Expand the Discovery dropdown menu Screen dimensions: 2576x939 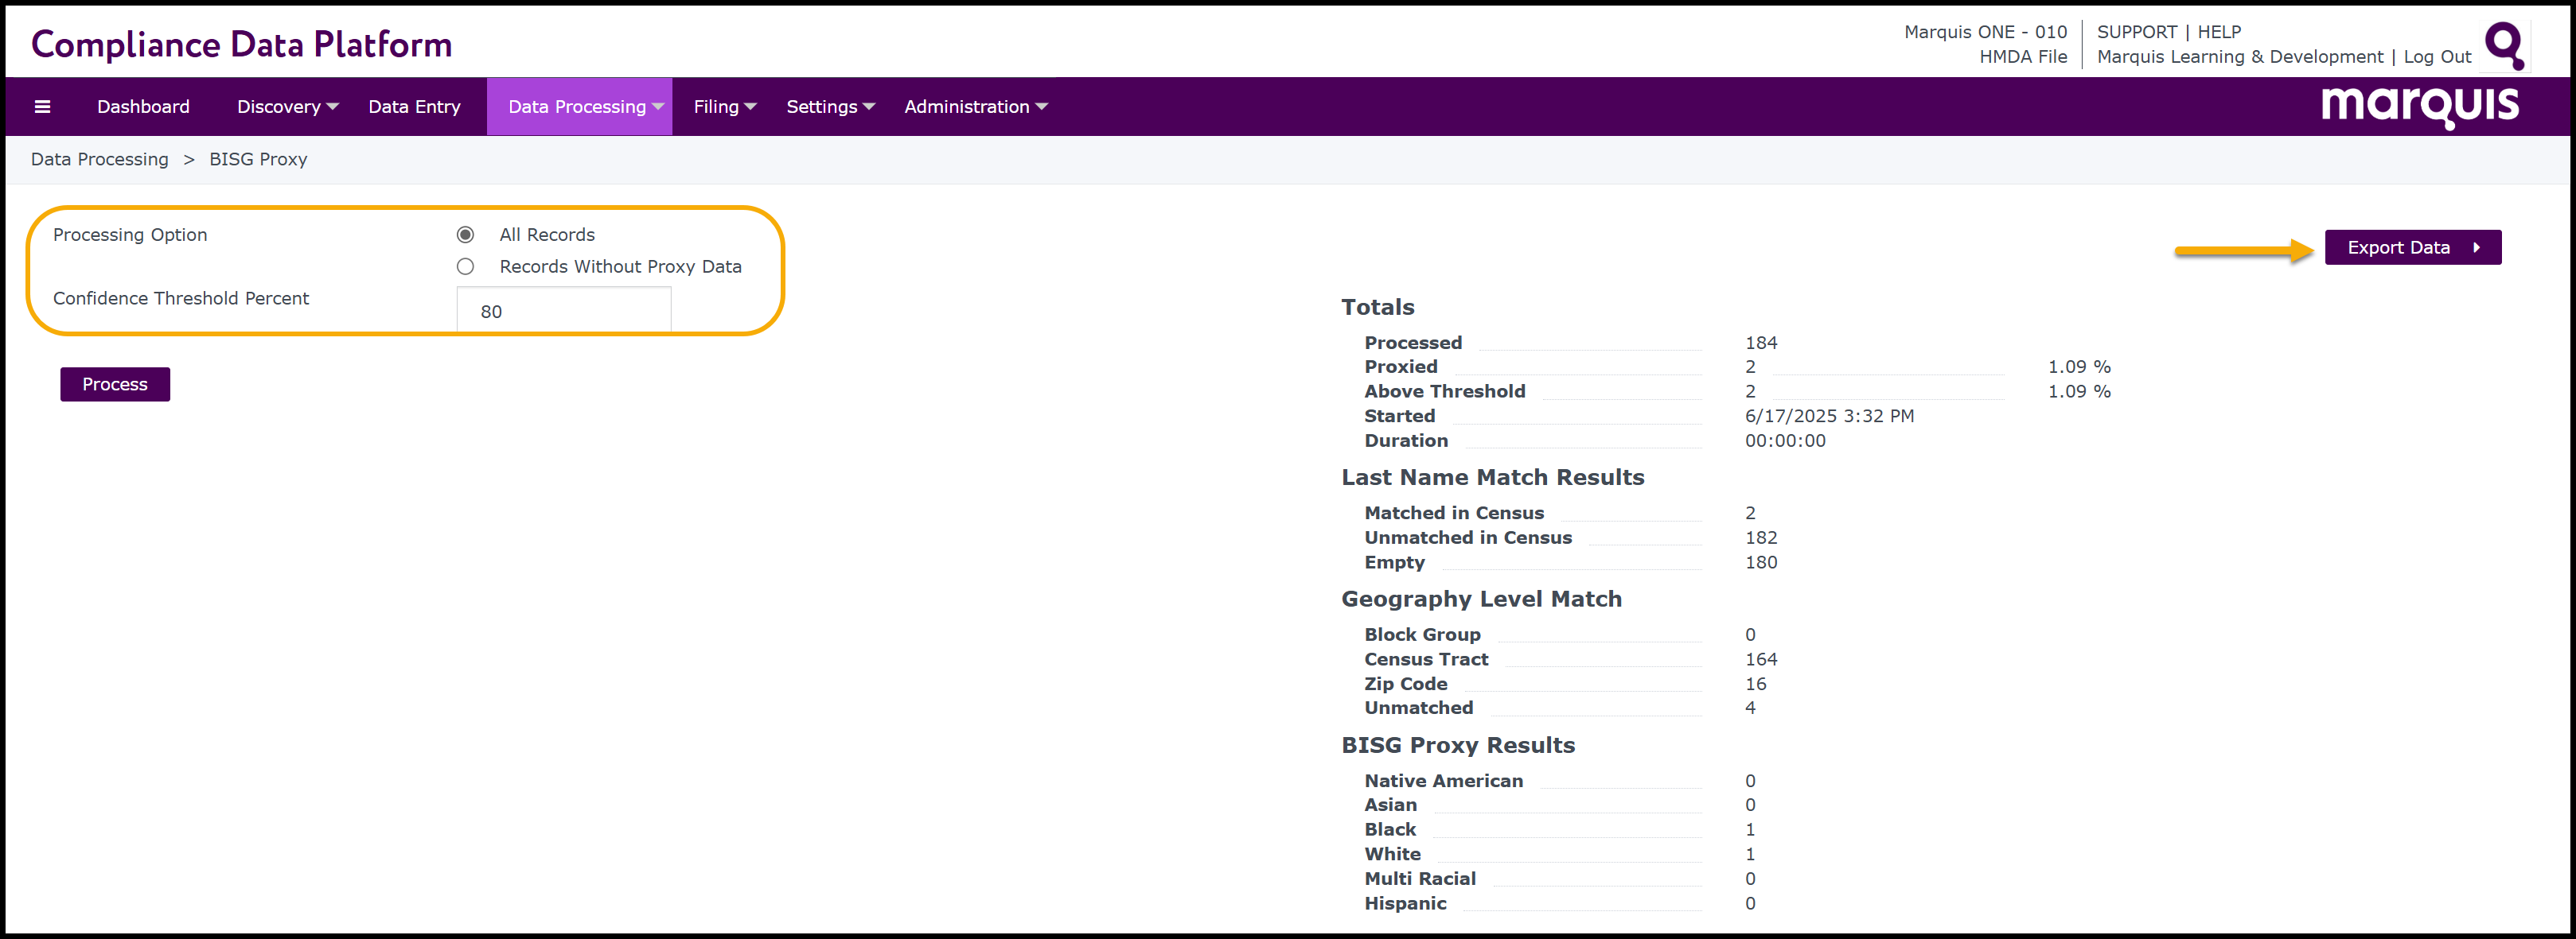click(287, 107)
